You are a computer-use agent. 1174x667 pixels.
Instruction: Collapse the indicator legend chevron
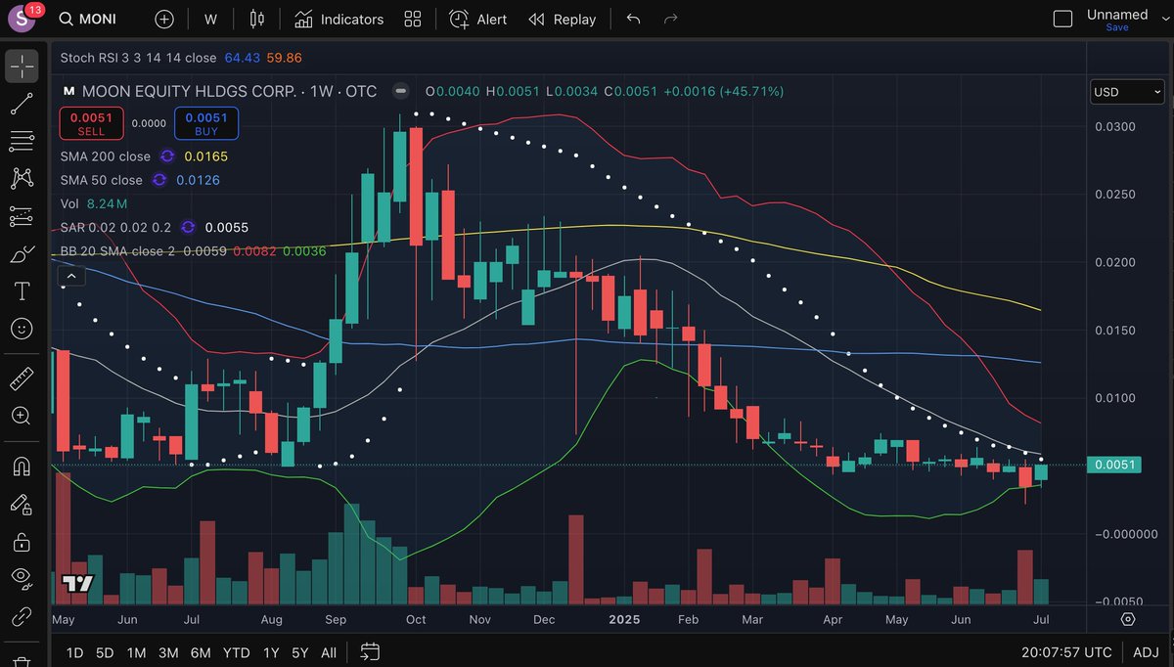coord(72,277)
